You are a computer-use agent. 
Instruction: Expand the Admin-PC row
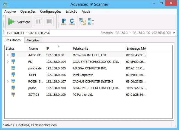point(8,55)
